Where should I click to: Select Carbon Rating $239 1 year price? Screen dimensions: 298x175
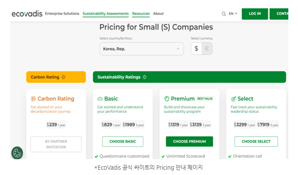(56, 125)
